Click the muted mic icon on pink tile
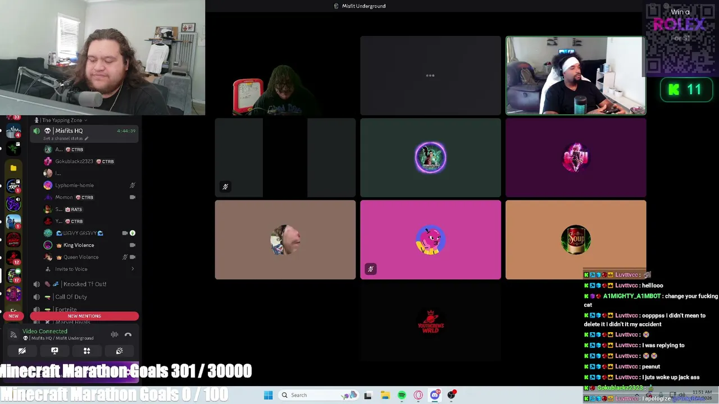The width and height of the screenshot is (719, 404). [x=370, y=269]
